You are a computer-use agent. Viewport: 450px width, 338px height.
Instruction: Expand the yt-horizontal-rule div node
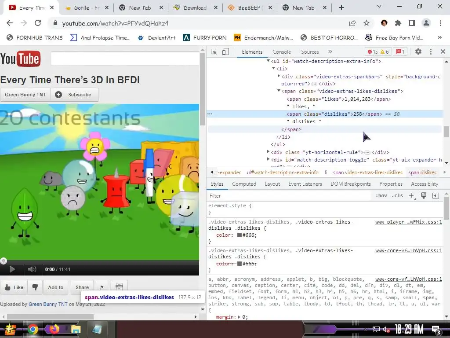[x=269, y=152]
